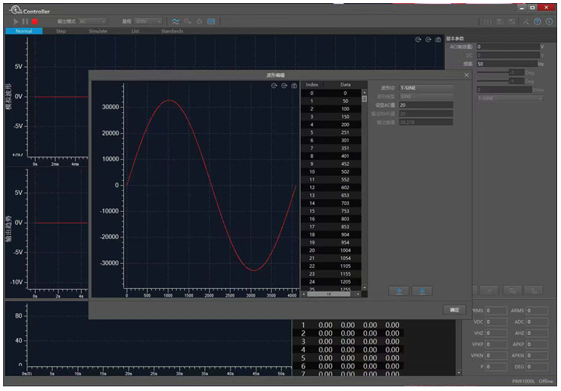Click the data table scroll-down arrow
Viewport: 561px width, 391px height.
tap(364, 287)
